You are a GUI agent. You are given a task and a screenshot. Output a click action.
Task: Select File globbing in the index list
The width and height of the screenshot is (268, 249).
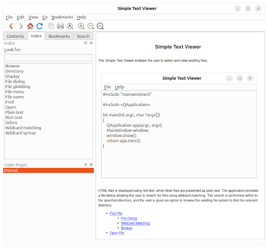click(x=18, y=87)
